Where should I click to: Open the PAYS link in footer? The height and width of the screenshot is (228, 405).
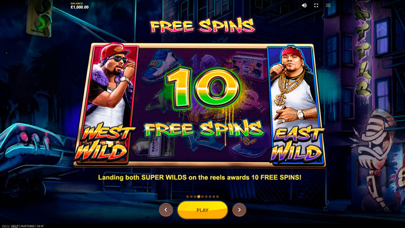point(5,226)
